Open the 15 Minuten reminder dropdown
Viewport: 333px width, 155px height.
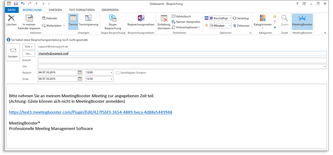(230, 26)
